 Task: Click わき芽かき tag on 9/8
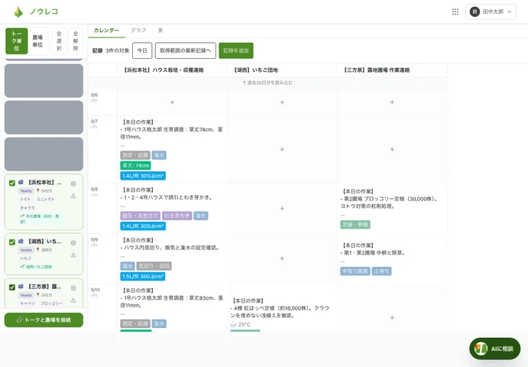tap(177, 216)
